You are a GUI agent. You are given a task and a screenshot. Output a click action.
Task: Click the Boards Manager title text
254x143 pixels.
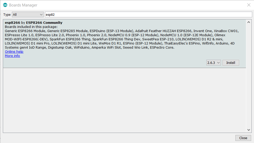[x=23, y=5]
